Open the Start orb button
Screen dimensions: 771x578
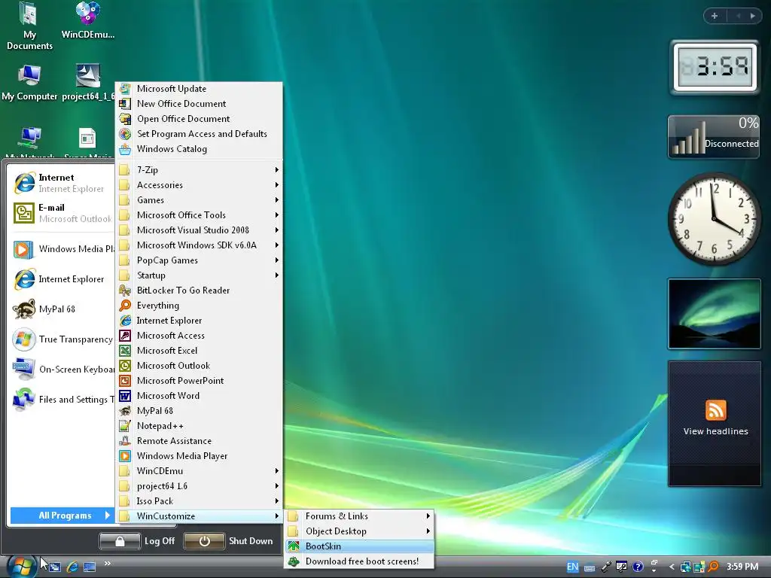tap(22, 567)
